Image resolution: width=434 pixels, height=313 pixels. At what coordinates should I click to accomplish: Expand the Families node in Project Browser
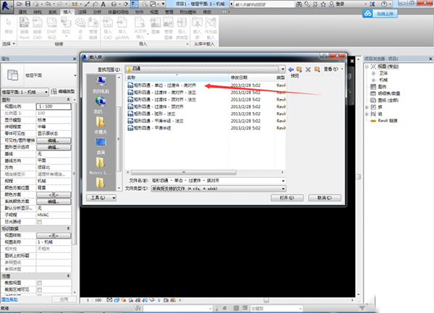tap(367, 107)
